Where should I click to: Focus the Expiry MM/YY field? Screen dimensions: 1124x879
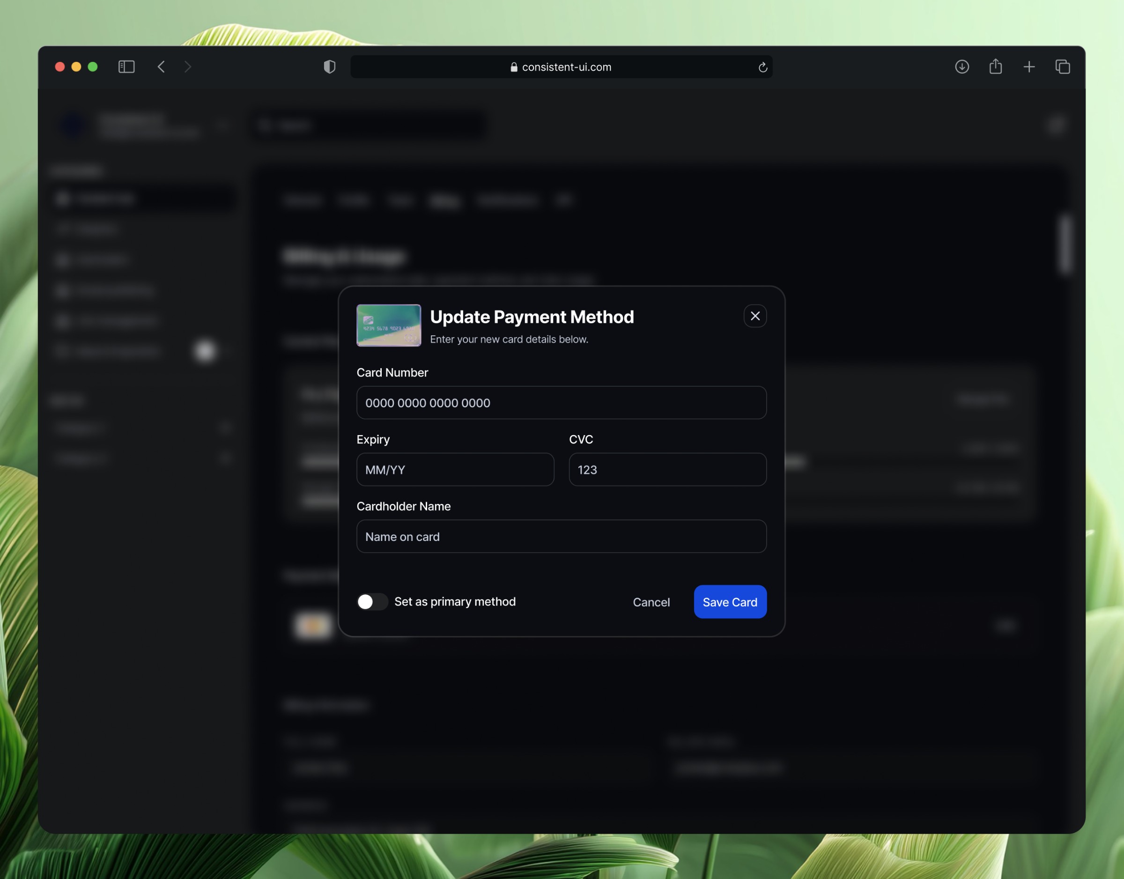[455, 469]
